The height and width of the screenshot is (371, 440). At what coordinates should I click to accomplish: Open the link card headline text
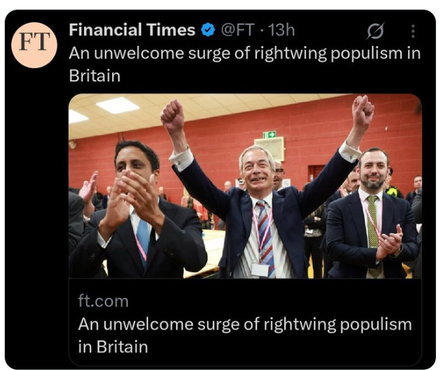245,336
